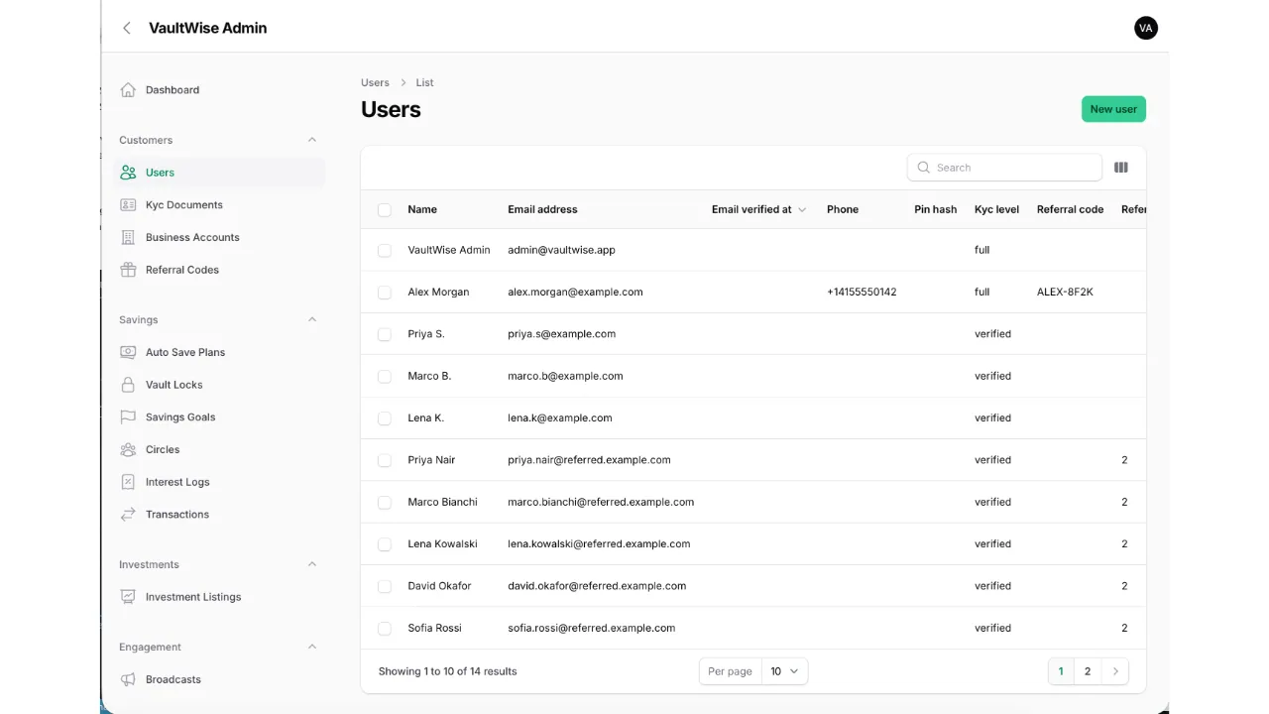The image size is (1269, 714).
Task: Open the Per page dropdown showing 10
Action: 784,671
